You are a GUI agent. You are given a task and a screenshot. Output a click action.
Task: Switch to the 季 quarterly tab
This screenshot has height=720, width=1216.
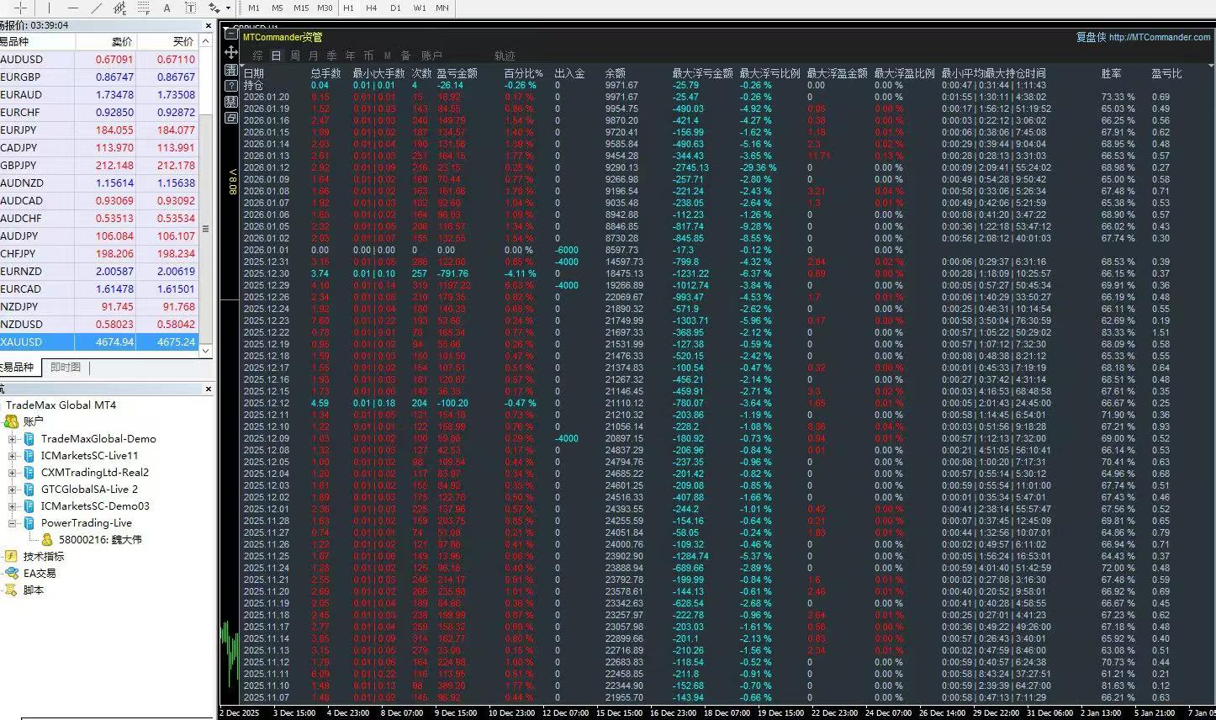point(332,56)
